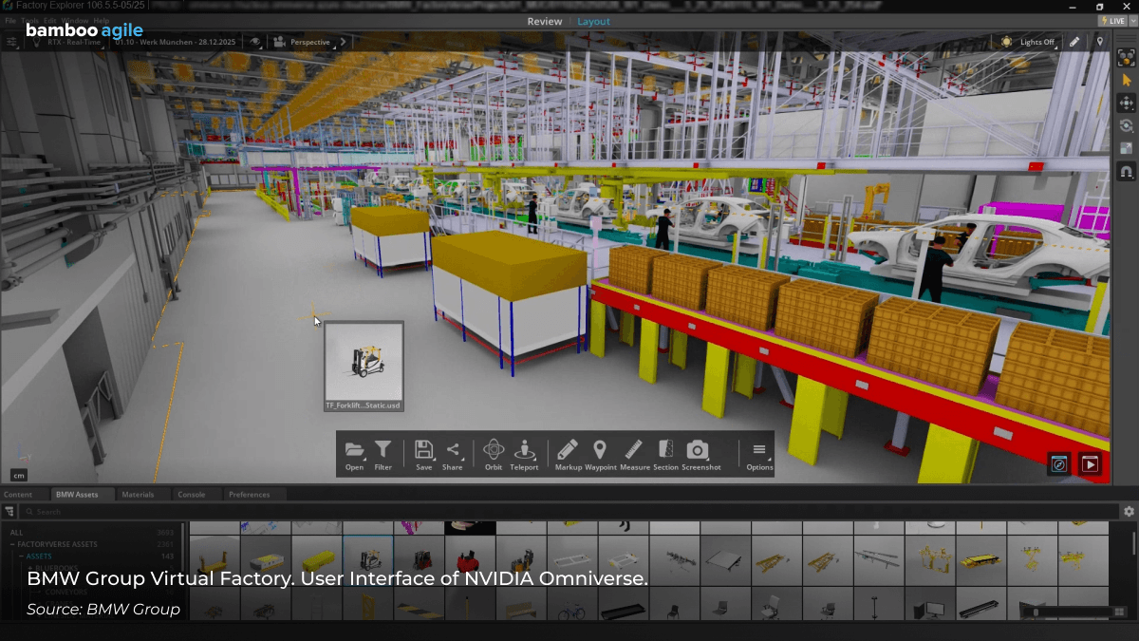Toggle the eye visibility icon near the date
Image resolution: width=1139 pixels, height=641 pixels.
pyautogui.click(x=254, y=41)
